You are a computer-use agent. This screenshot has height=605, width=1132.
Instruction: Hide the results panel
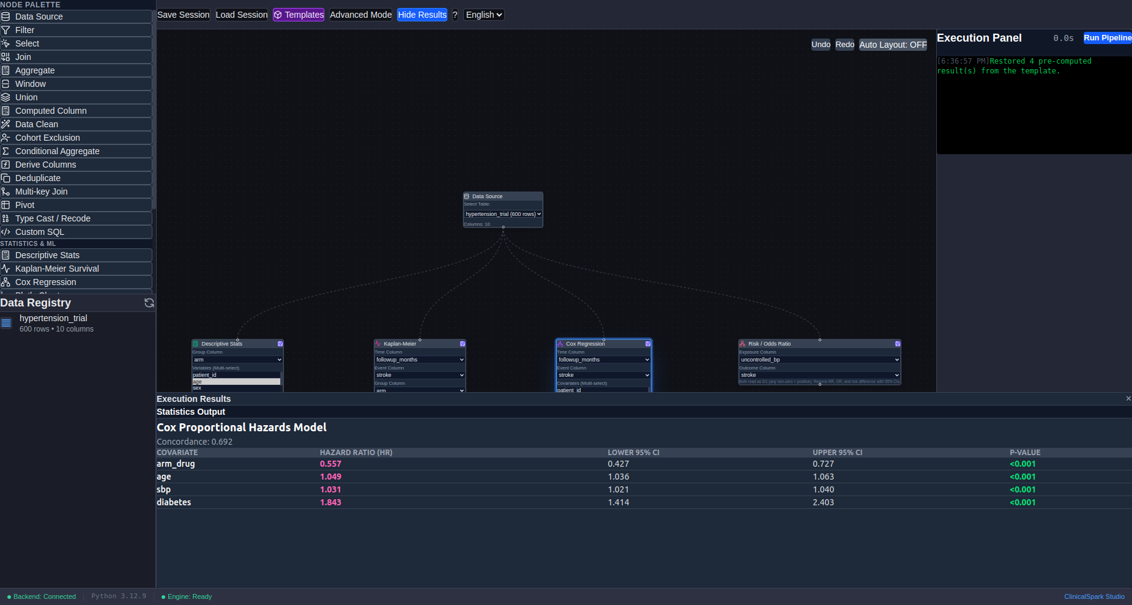tap(422, 15)
